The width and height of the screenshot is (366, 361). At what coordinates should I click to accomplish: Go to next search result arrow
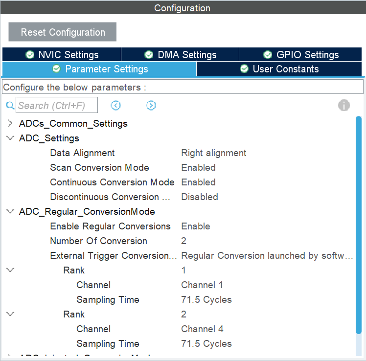pos(151,105)
